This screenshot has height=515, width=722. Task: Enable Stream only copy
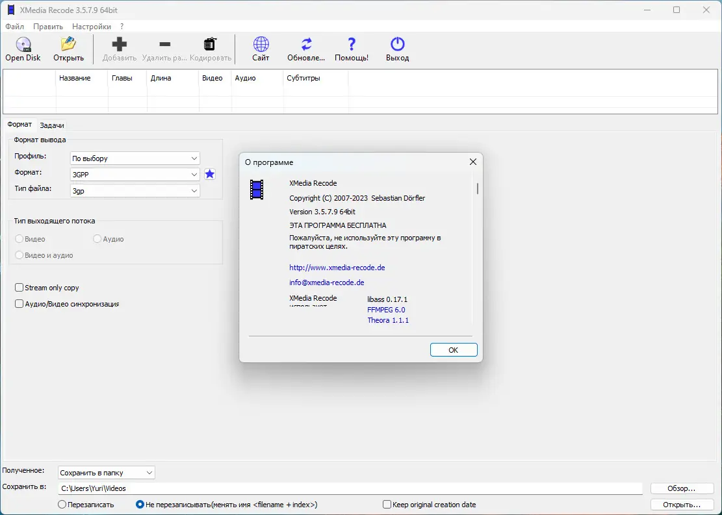[x=19, y=287]
